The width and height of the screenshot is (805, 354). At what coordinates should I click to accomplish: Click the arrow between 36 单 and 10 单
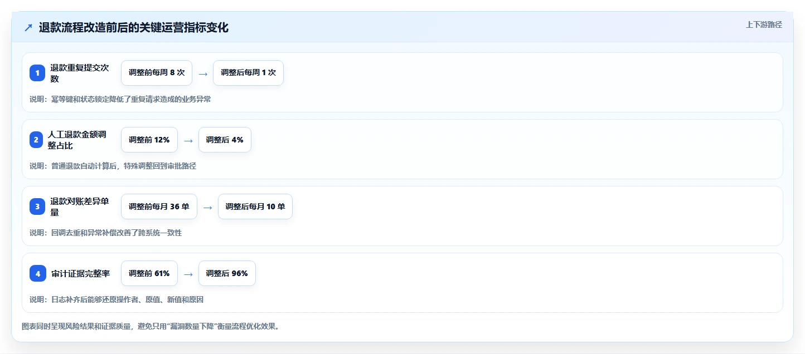click(208, 207)
